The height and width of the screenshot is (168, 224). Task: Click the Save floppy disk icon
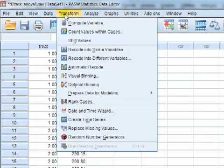click(x=24, y=25)
